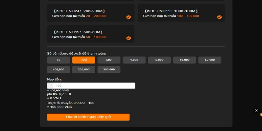This screenshot has height=131, width=262.
Task: Close the floating widget with X icon
Action: 257,110
